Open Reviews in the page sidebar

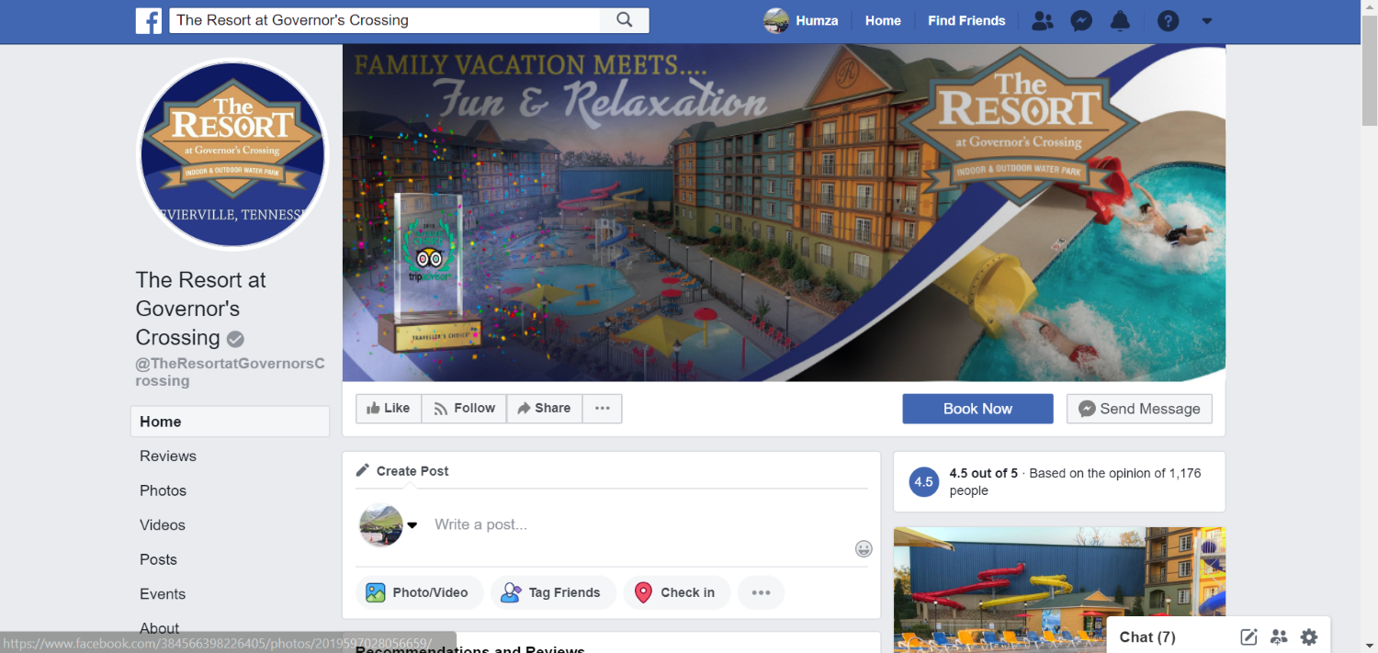(168, 456)
